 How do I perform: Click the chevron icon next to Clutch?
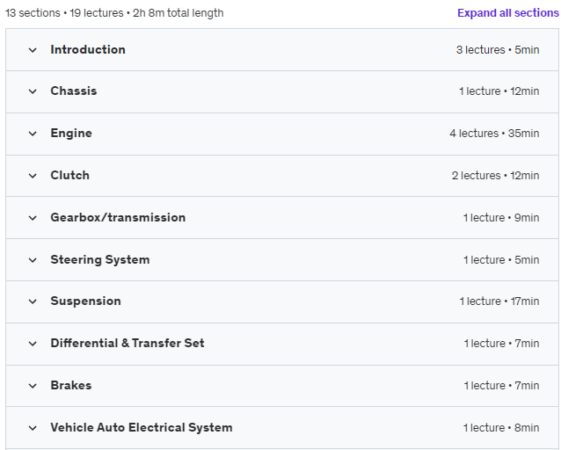(x=33, y=176)
